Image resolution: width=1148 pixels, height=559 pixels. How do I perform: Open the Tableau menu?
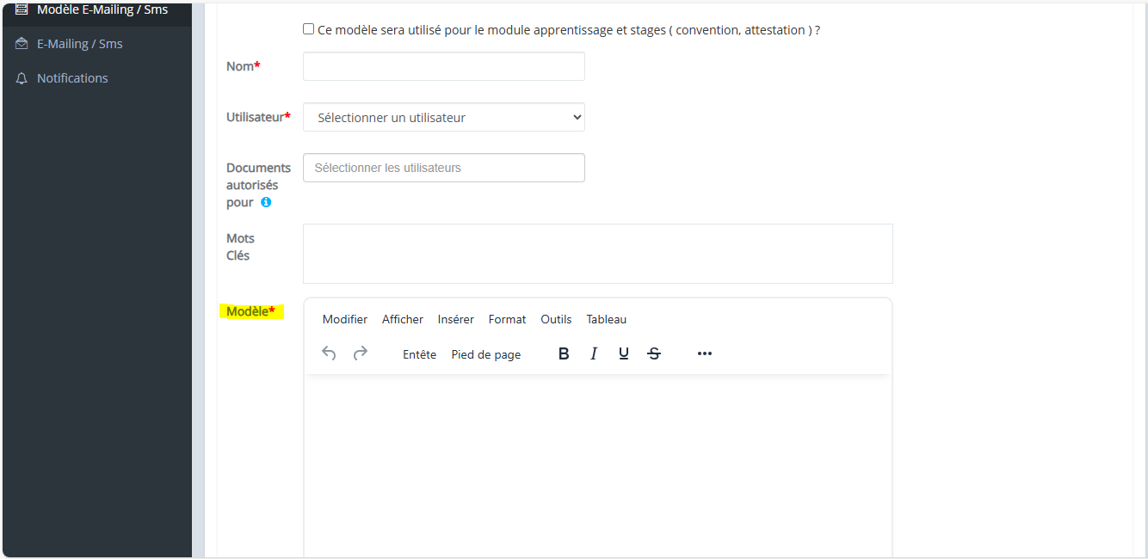(607, 319)
